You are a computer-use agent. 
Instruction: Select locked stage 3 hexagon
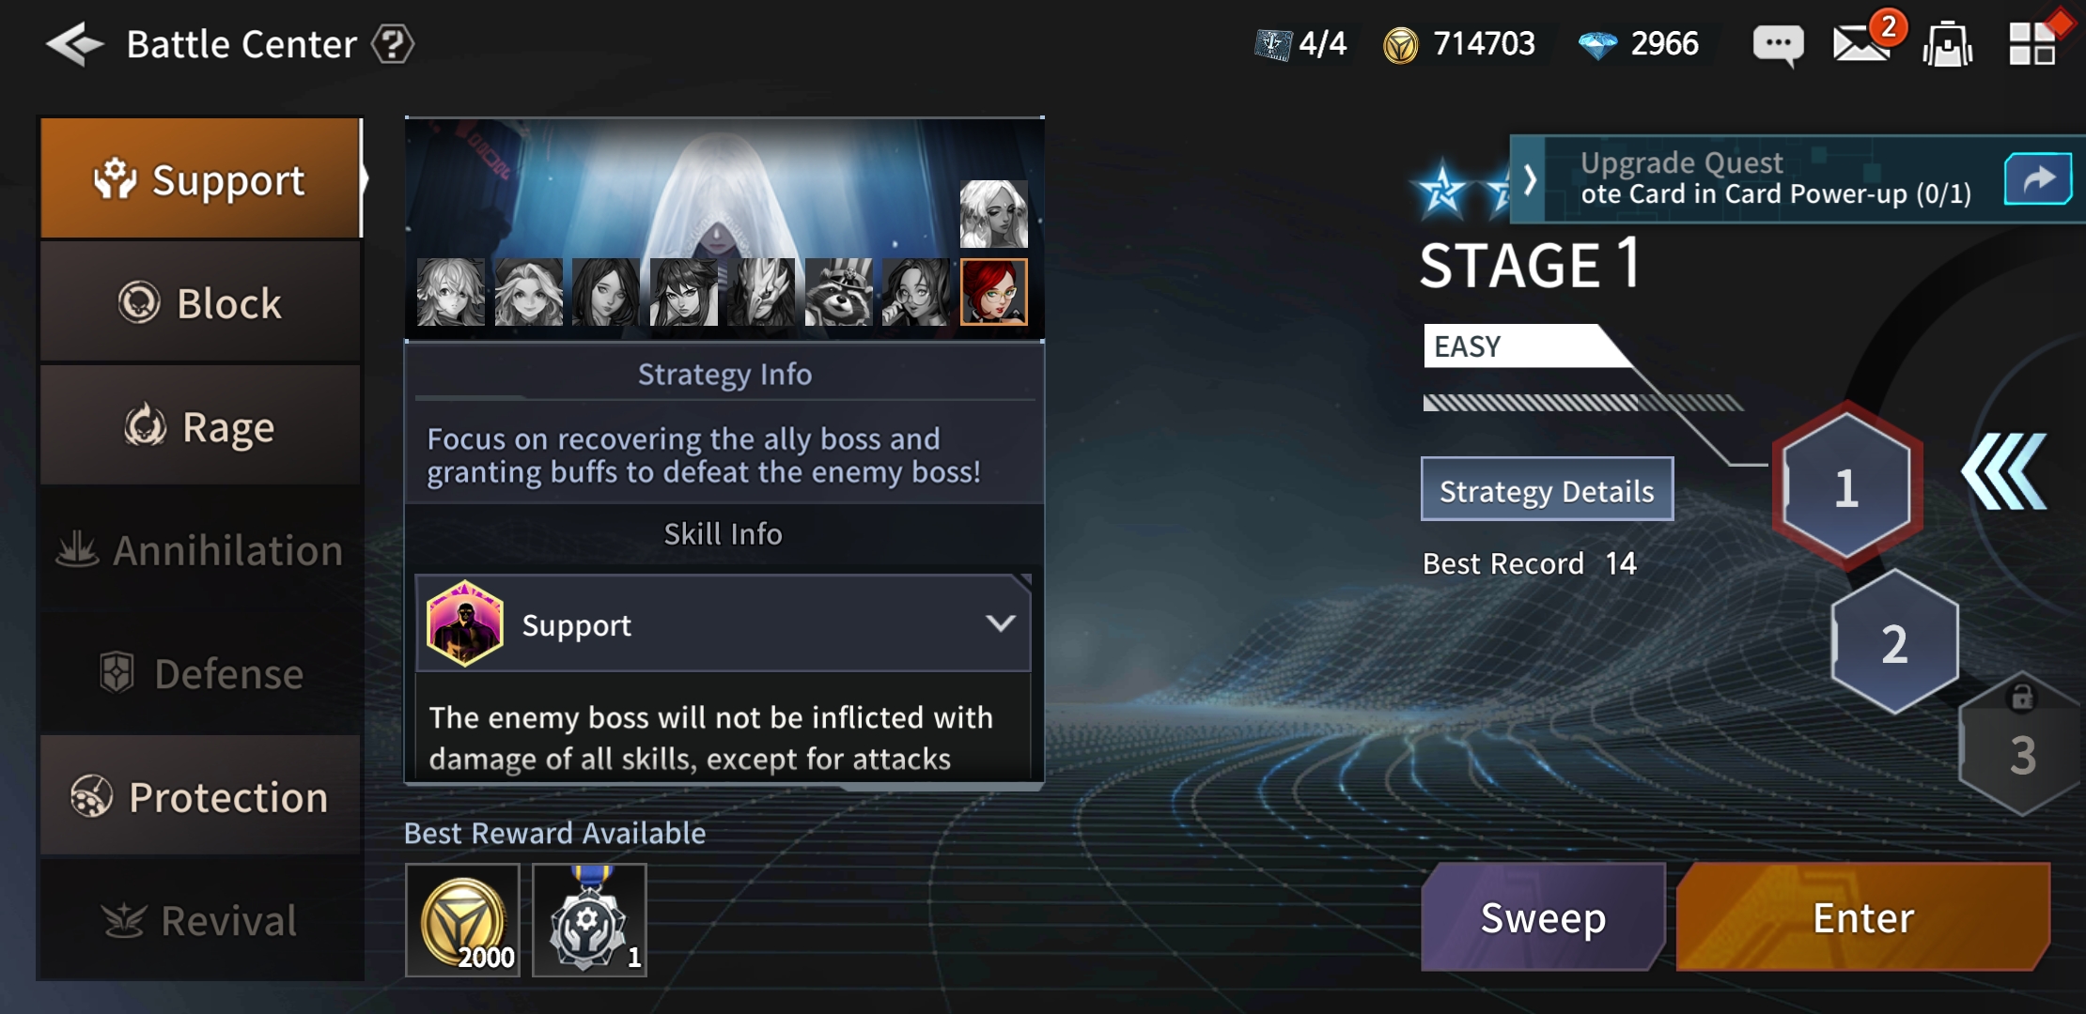coord(2020,748)
